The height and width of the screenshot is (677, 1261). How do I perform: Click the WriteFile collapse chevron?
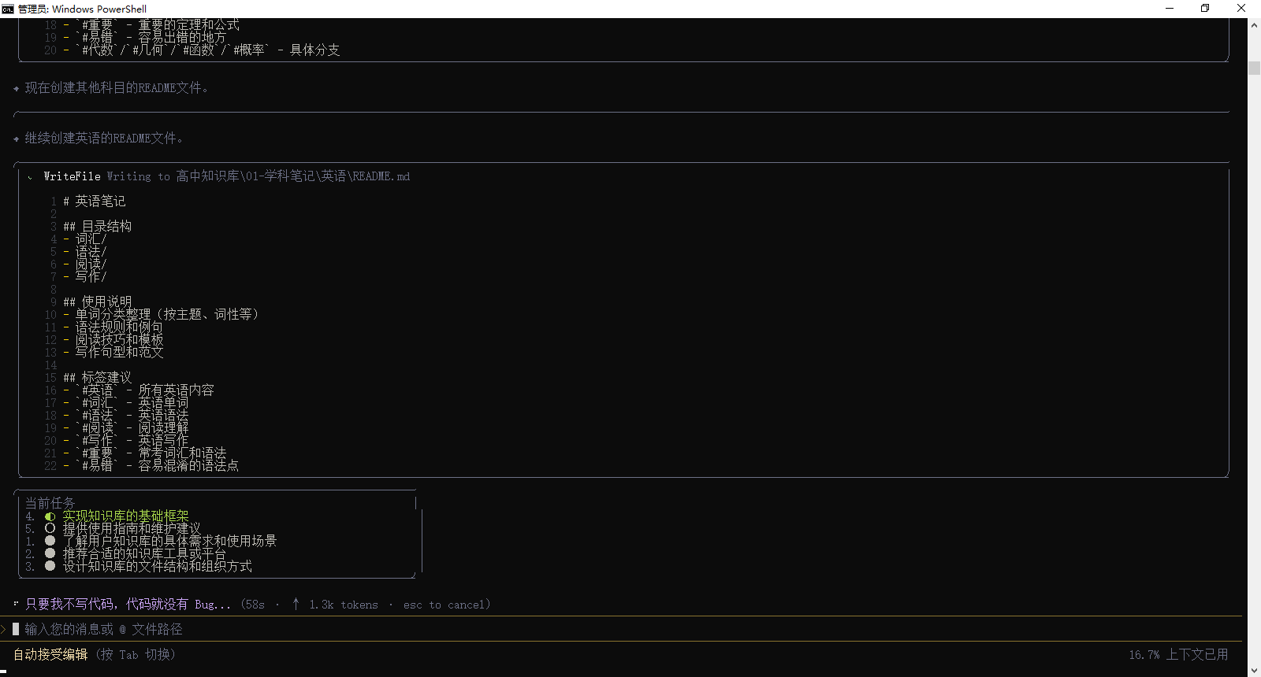(30, 177)
